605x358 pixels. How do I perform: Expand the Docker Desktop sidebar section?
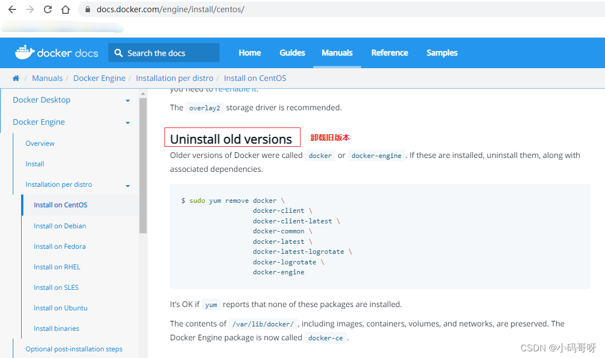tap(128, 101)
